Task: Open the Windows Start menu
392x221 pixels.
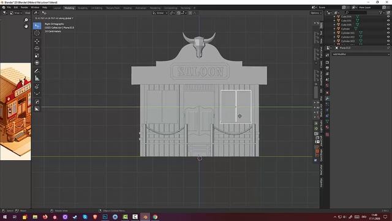Action: (x=4, y=217)
